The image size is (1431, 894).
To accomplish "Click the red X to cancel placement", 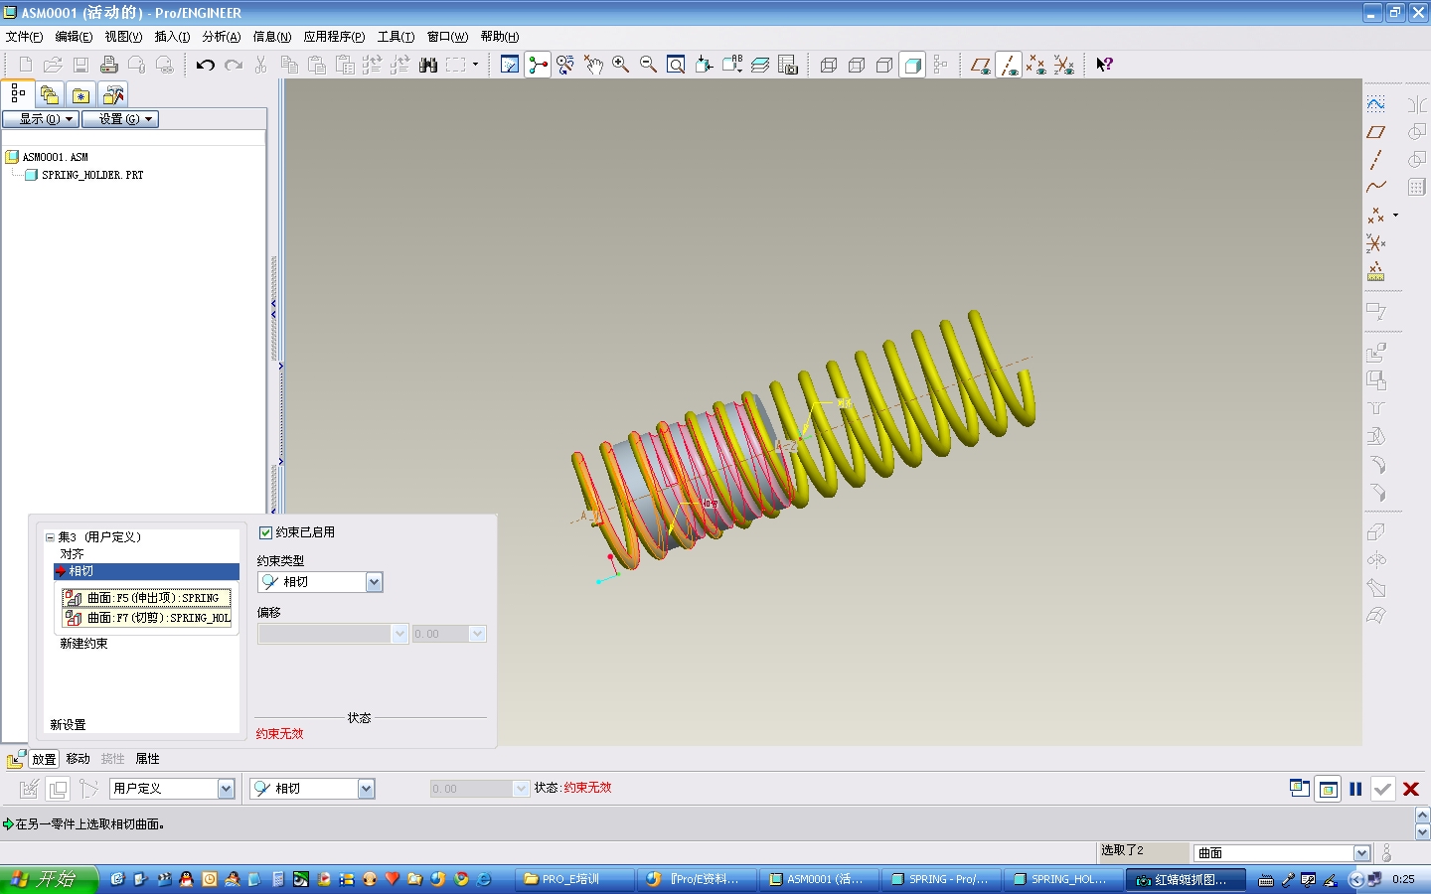I will [1411, 789].
